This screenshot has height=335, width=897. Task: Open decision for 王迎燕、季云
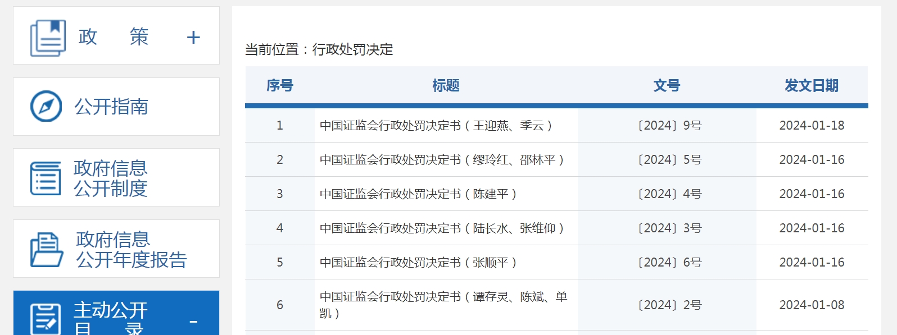tap(436, 126)
